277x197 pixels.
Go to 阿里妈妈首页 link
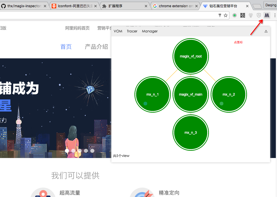pos(77,28)
